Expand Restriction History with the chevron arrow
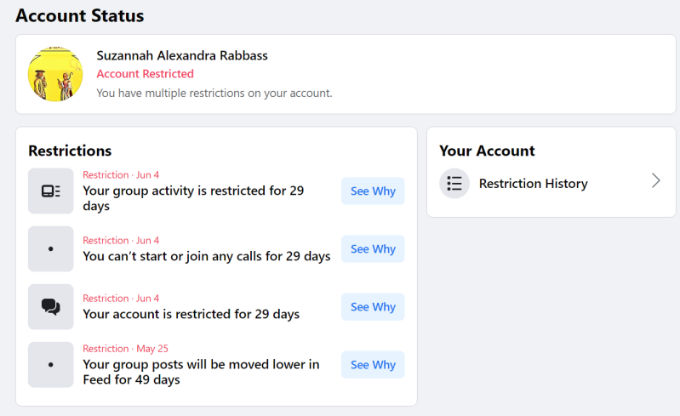Image resolution: width=680 pixels, height=416 pixels. click(x=655, y=180)
